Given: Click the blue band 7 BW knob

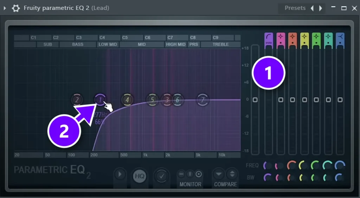Looking at the screenshot, I should tap(340, 178).
